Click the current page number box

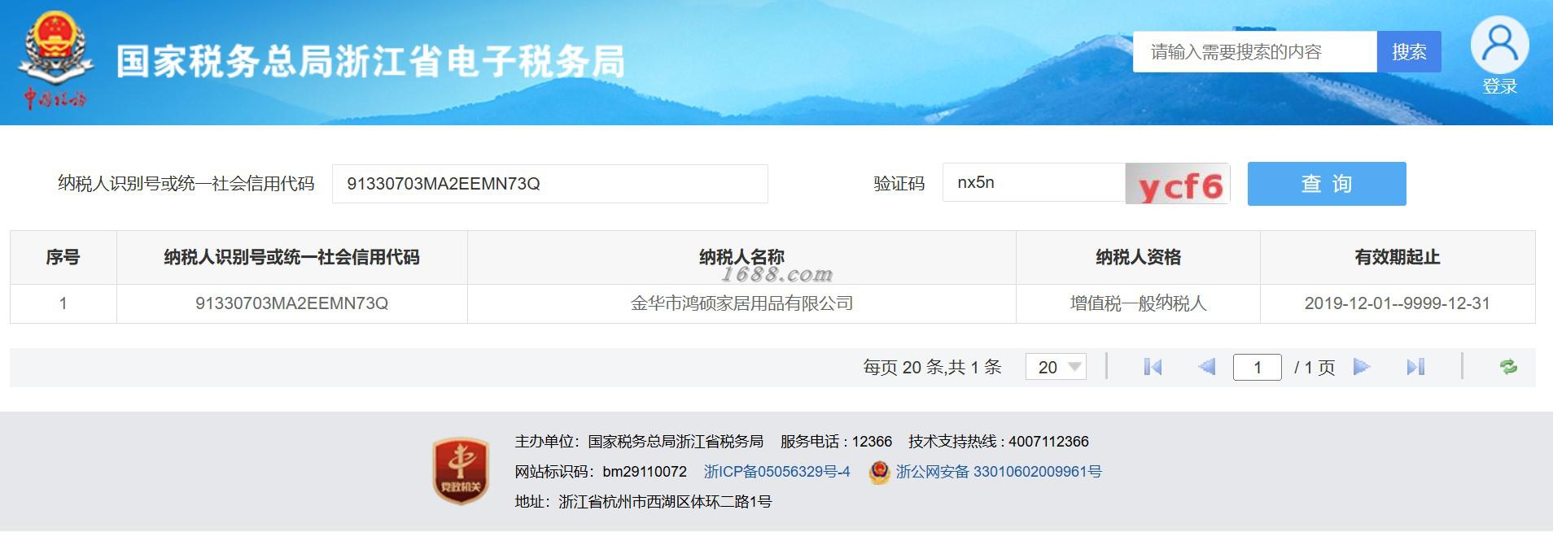coord(1258,367)
